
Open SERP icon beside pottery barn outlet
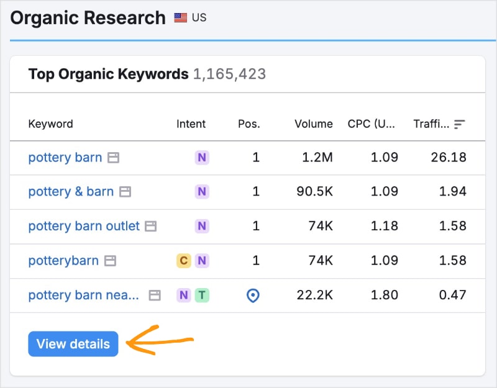(150, 227)
